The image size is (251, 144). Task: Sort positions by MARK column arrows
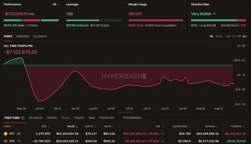113,126
